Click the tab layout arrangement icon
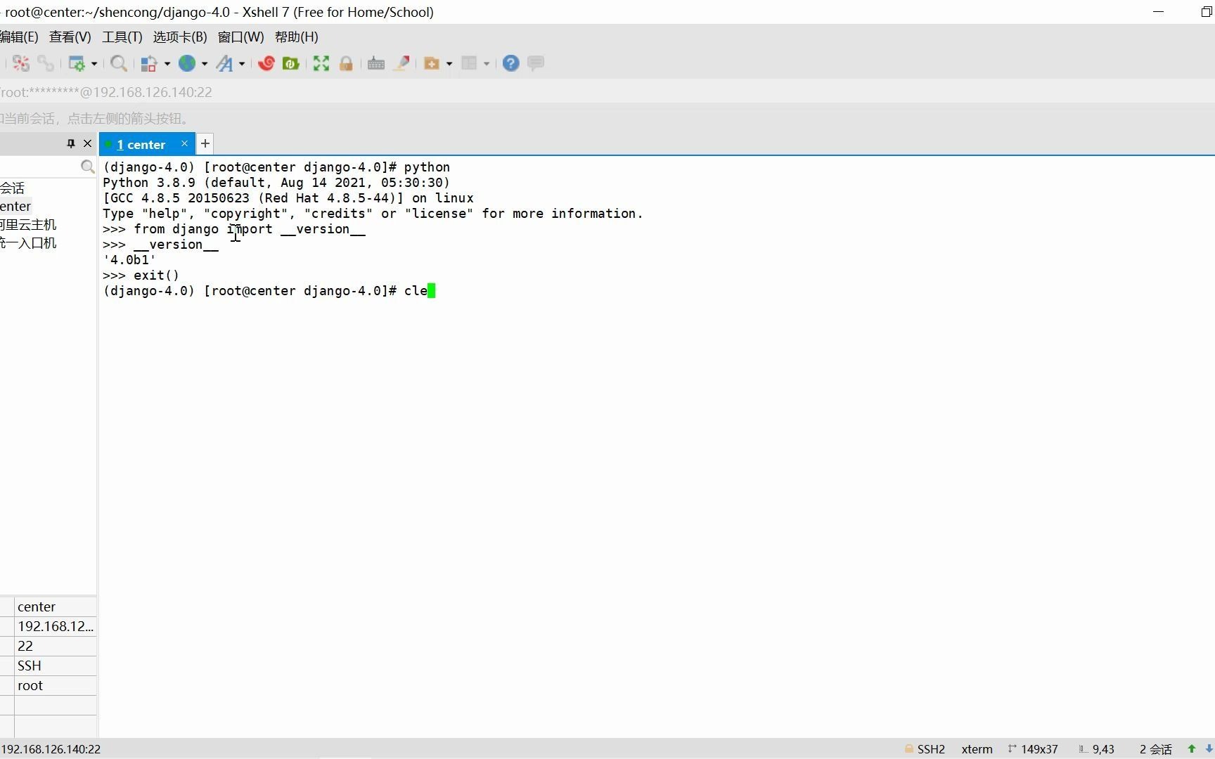This screenshot has height=759, width=1215. coord(469,64)
